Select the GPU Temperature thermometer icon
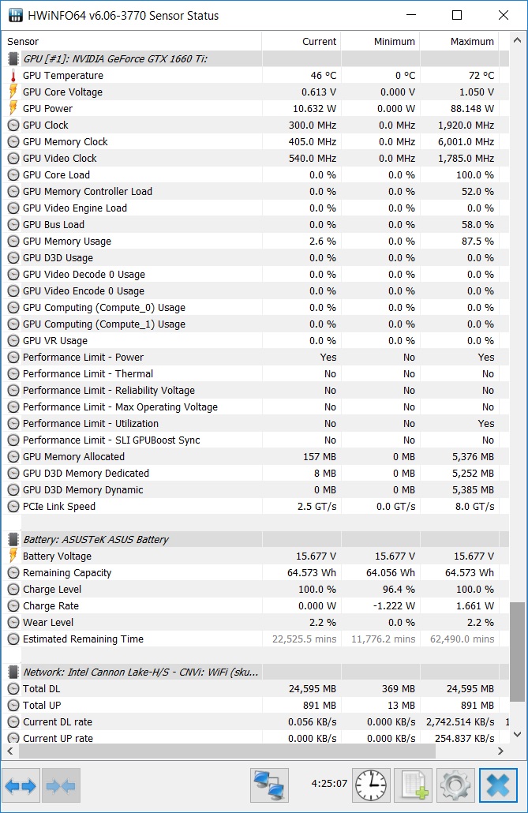Viewport: 528px width, 813px height. [13, 76]
